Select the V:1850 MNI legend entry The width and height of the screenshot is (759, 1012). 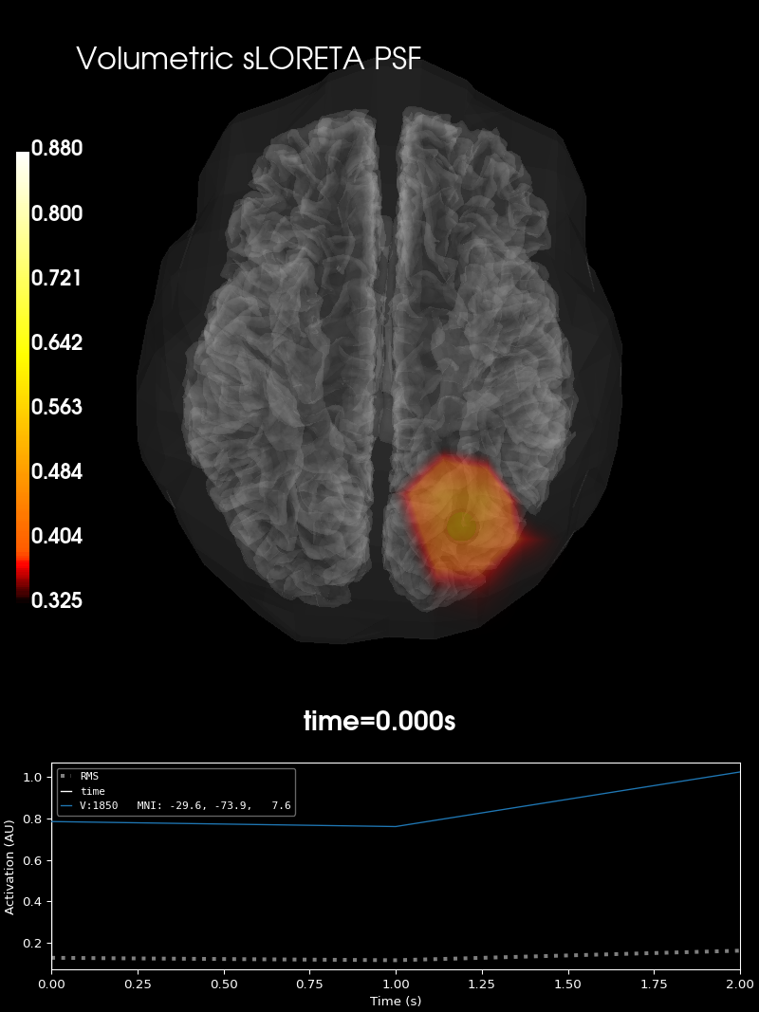176,805
